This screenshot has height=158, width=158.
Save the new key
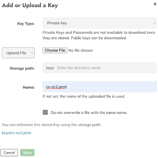[27, 152]
